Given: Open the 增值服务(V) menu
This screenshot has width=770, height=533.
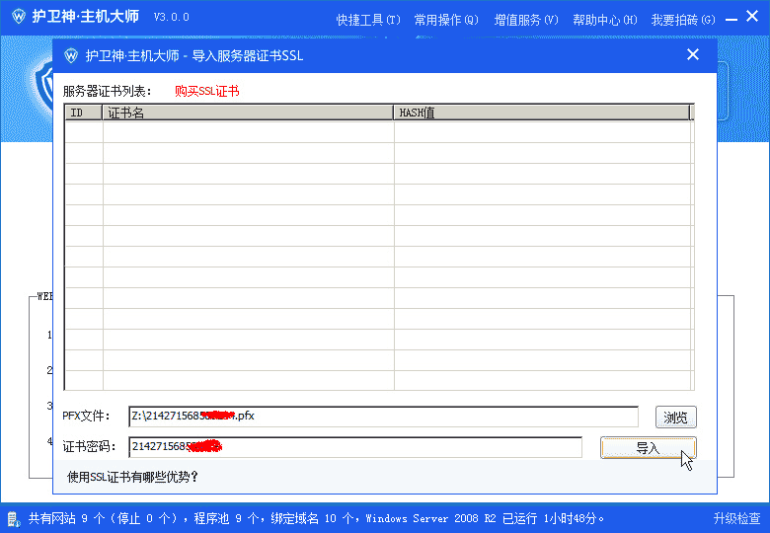Looking at the screenshot, I should click(526, 20).
